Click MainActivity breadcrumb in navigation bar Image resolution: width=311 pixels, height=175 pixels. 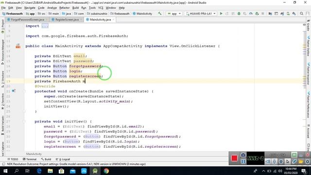click(x=142, y=14)
